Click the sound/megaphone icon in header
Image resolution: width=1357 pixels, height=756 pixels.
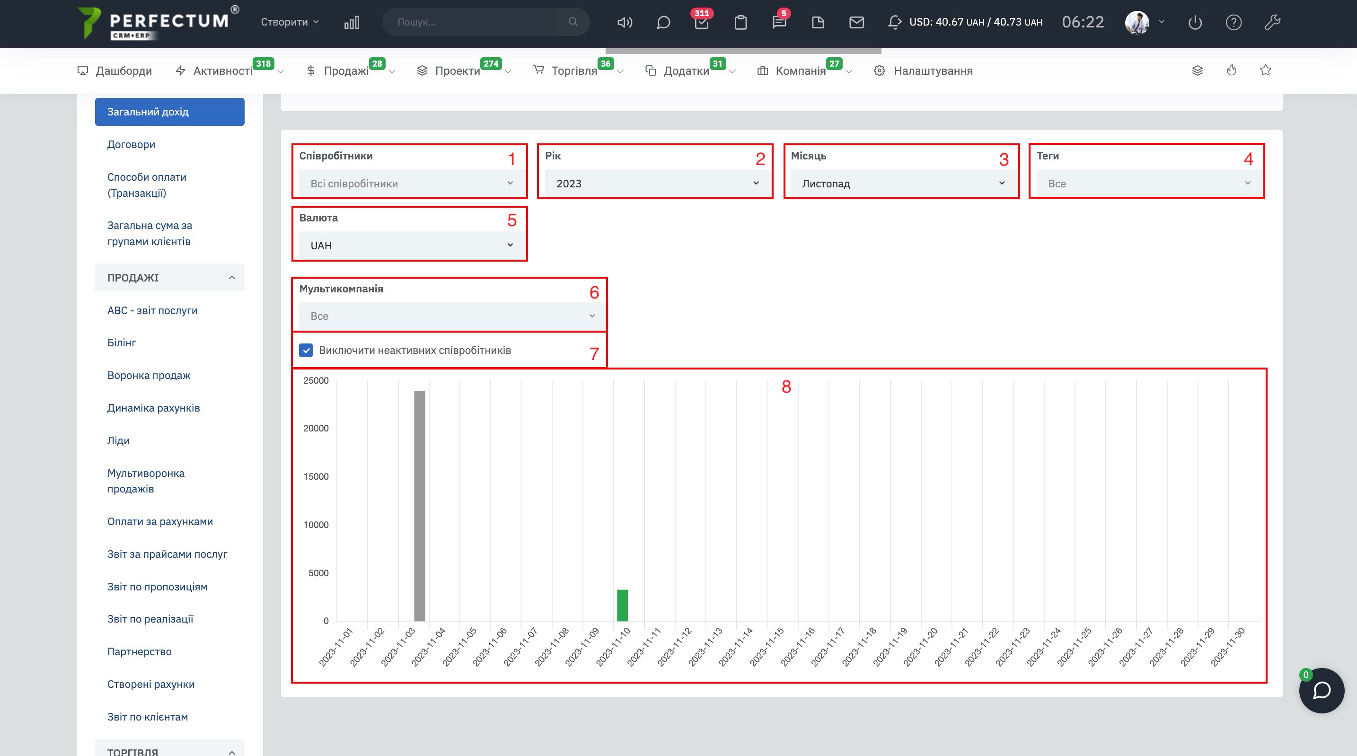624,22
